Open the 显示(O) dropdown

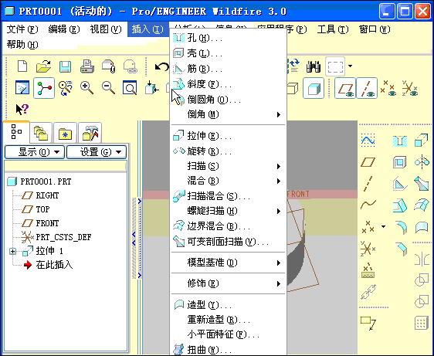(35, 152)
